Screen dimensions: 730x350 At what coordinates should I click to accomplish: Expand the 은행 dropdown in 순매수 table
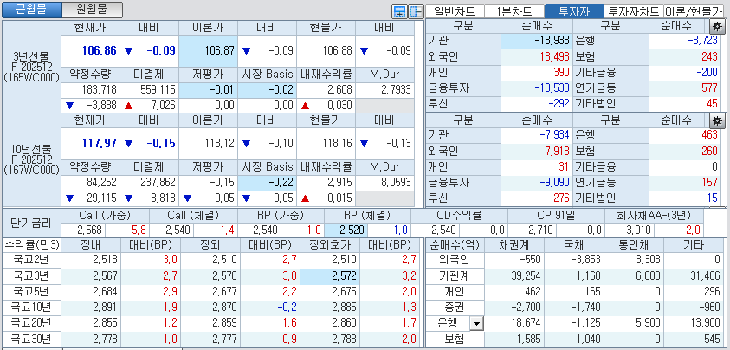(475, 322)
